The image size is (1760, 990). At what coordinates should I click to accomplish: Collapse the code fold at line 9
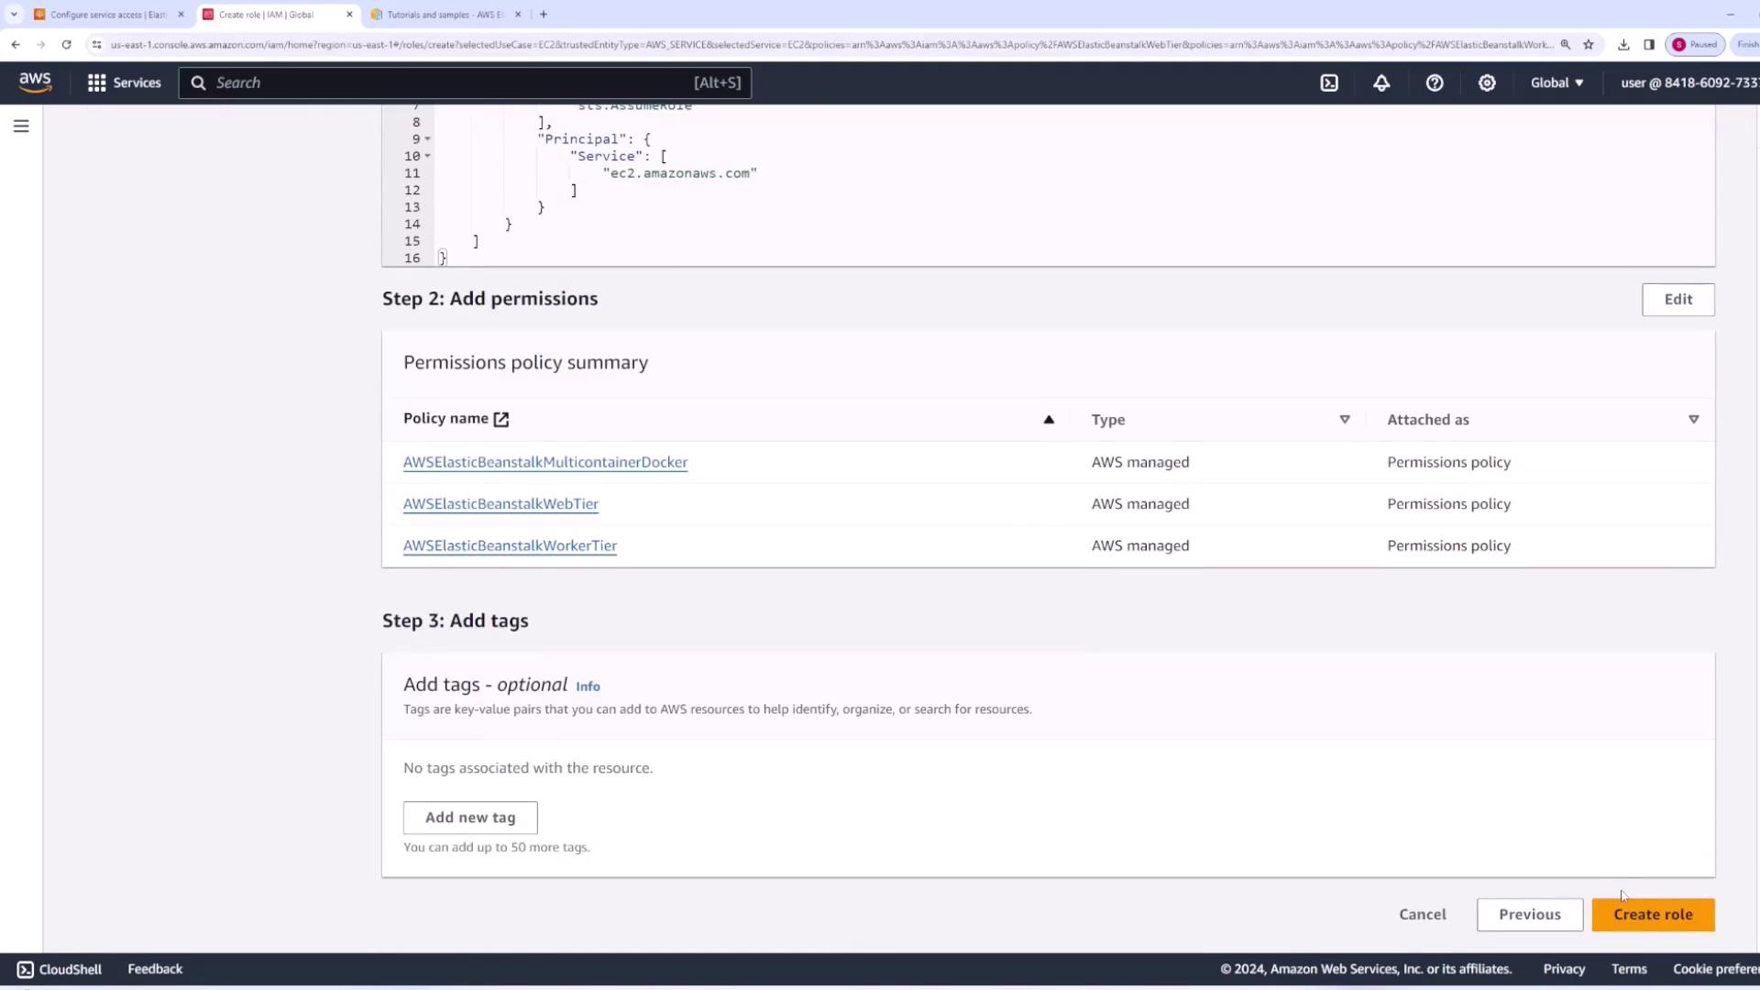[427, 139]
